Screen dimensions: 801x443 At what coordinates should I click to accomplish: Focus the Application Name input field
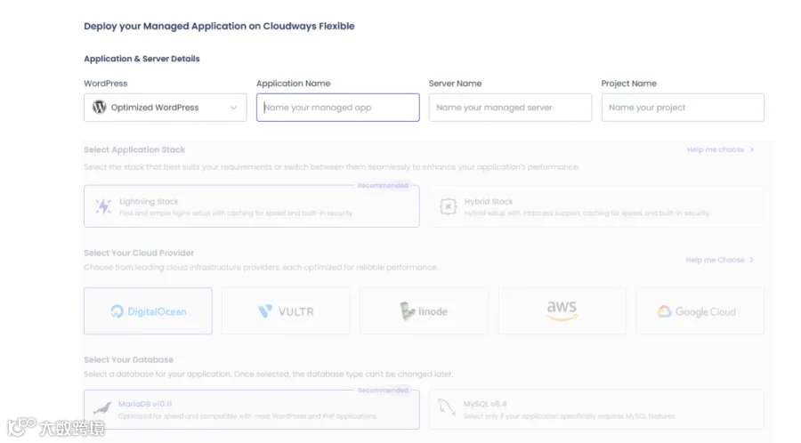[338, 107]
